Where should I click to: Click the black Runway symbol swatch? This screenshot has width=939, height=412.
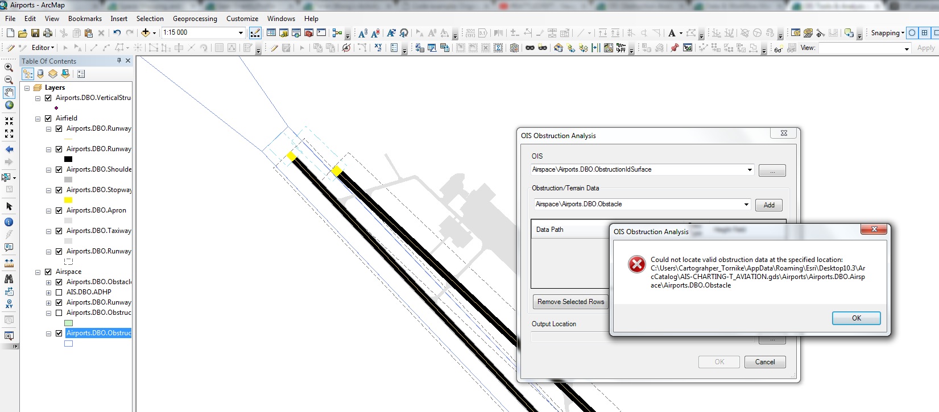[68, 159]
